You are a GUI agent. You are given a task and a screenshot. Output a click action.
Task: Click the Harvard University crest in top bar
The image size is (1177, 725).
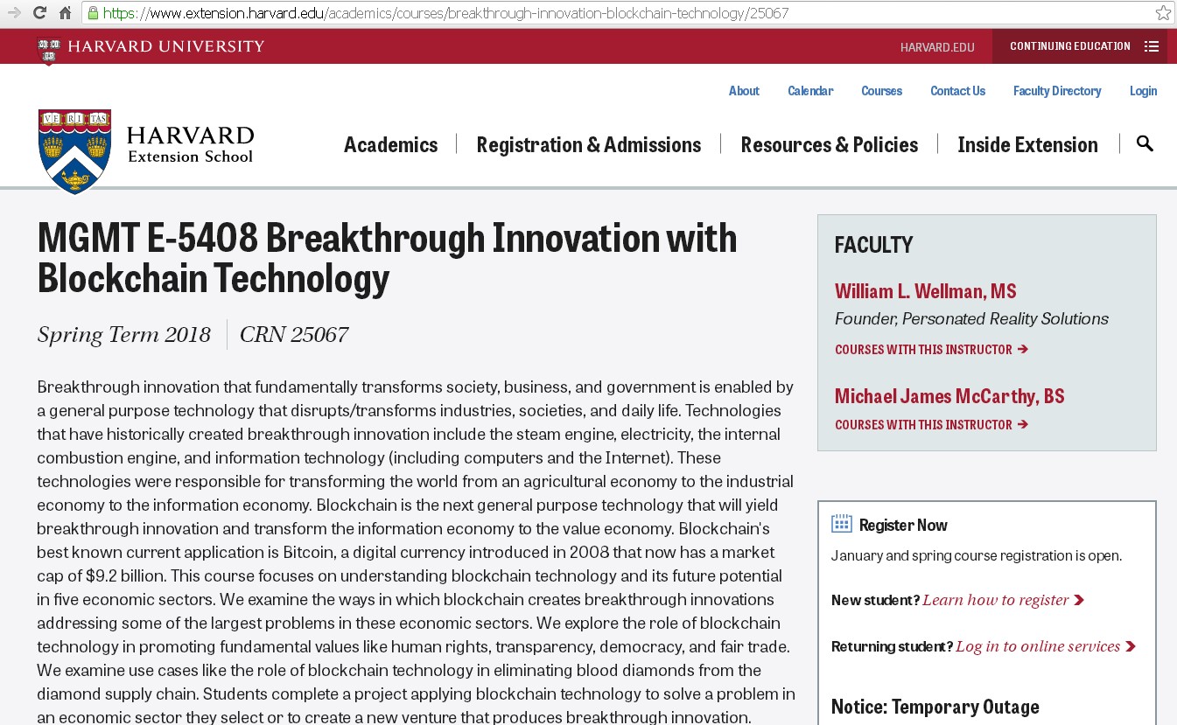pos(49,48)
